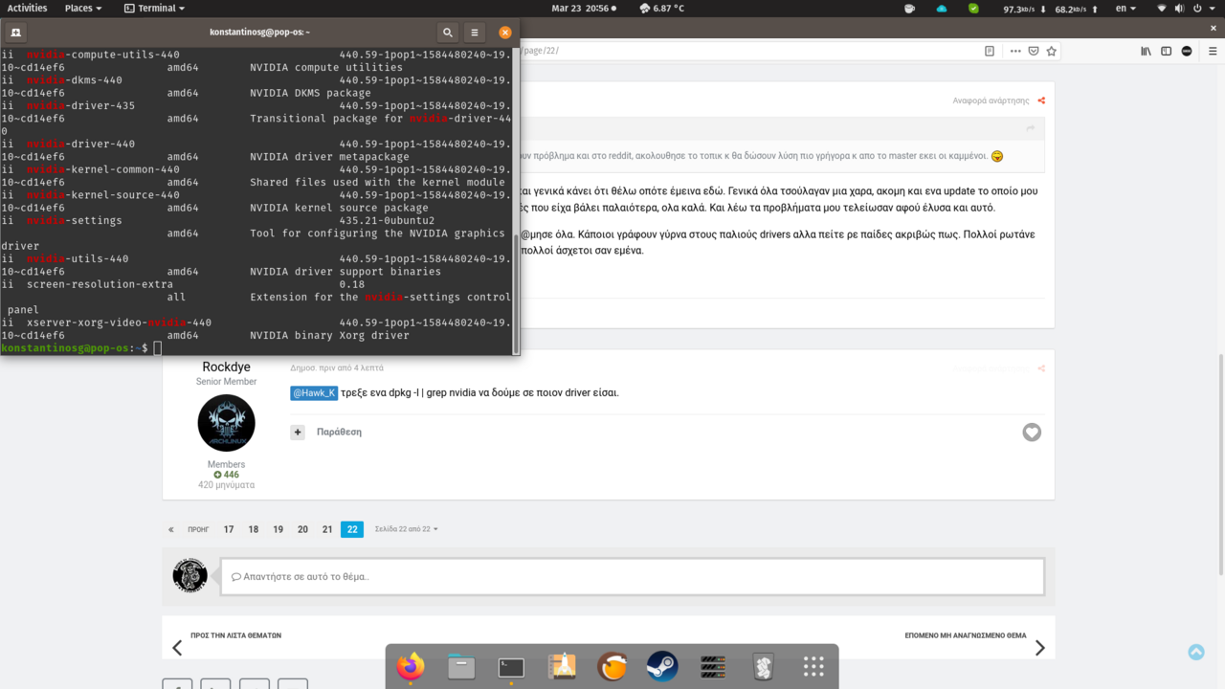Image resolution: width=1225 pixels, height=689 pixels.
Task: Open Firefox page actions ellipsis
Action: coord(1015,51)
